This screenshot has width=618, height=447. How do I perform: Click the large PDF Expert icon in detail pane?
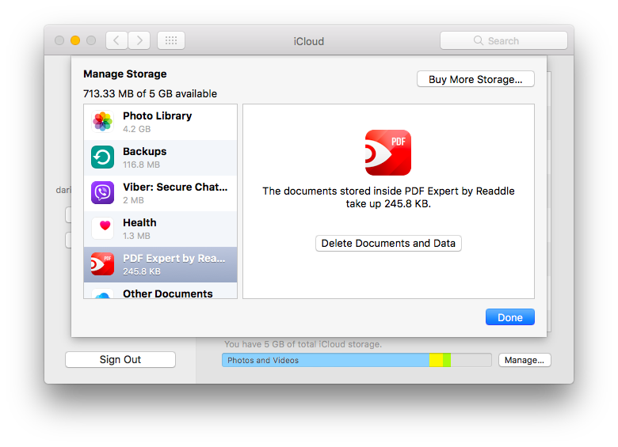click(x=388, y=152)
